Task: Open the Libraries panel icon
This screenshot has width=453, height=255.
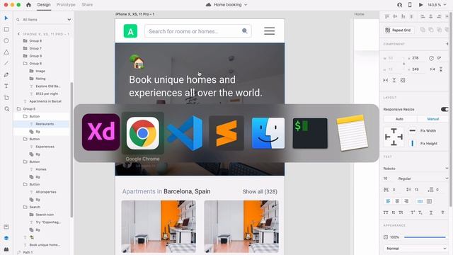Action: [x=6, y=227]
